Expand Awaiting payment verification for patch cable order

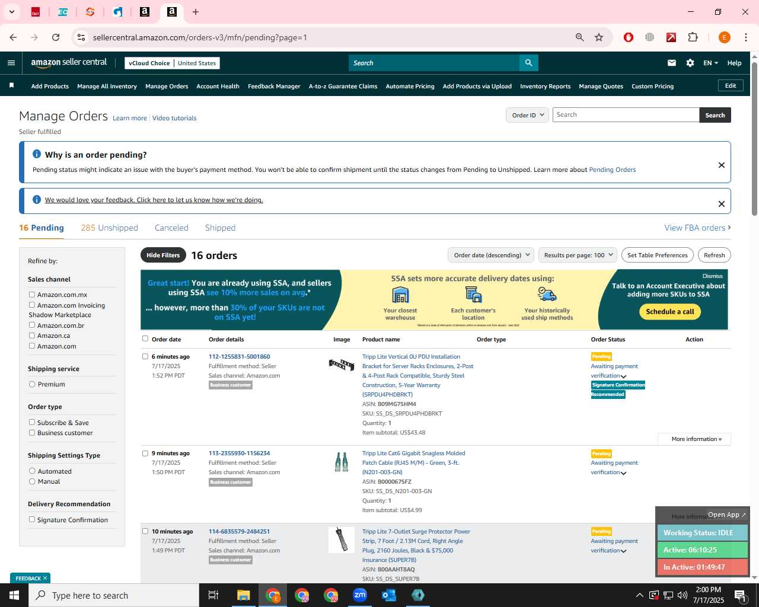point(623,473)
